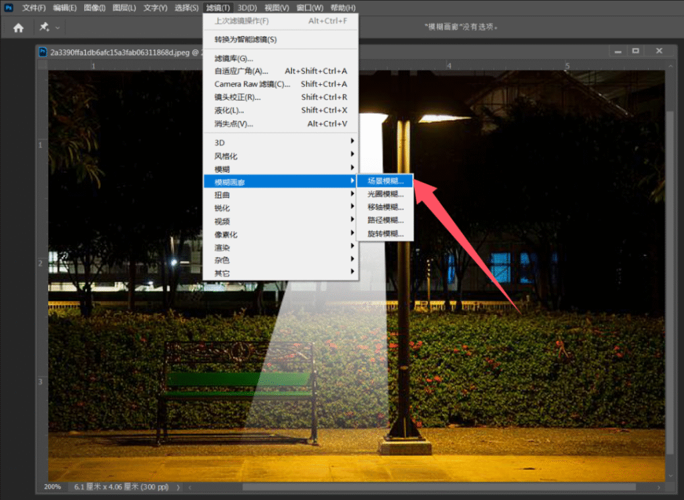Open the tool preset dropdown chevron
This screenshot has height=500, width=684.
coord(57,28)
